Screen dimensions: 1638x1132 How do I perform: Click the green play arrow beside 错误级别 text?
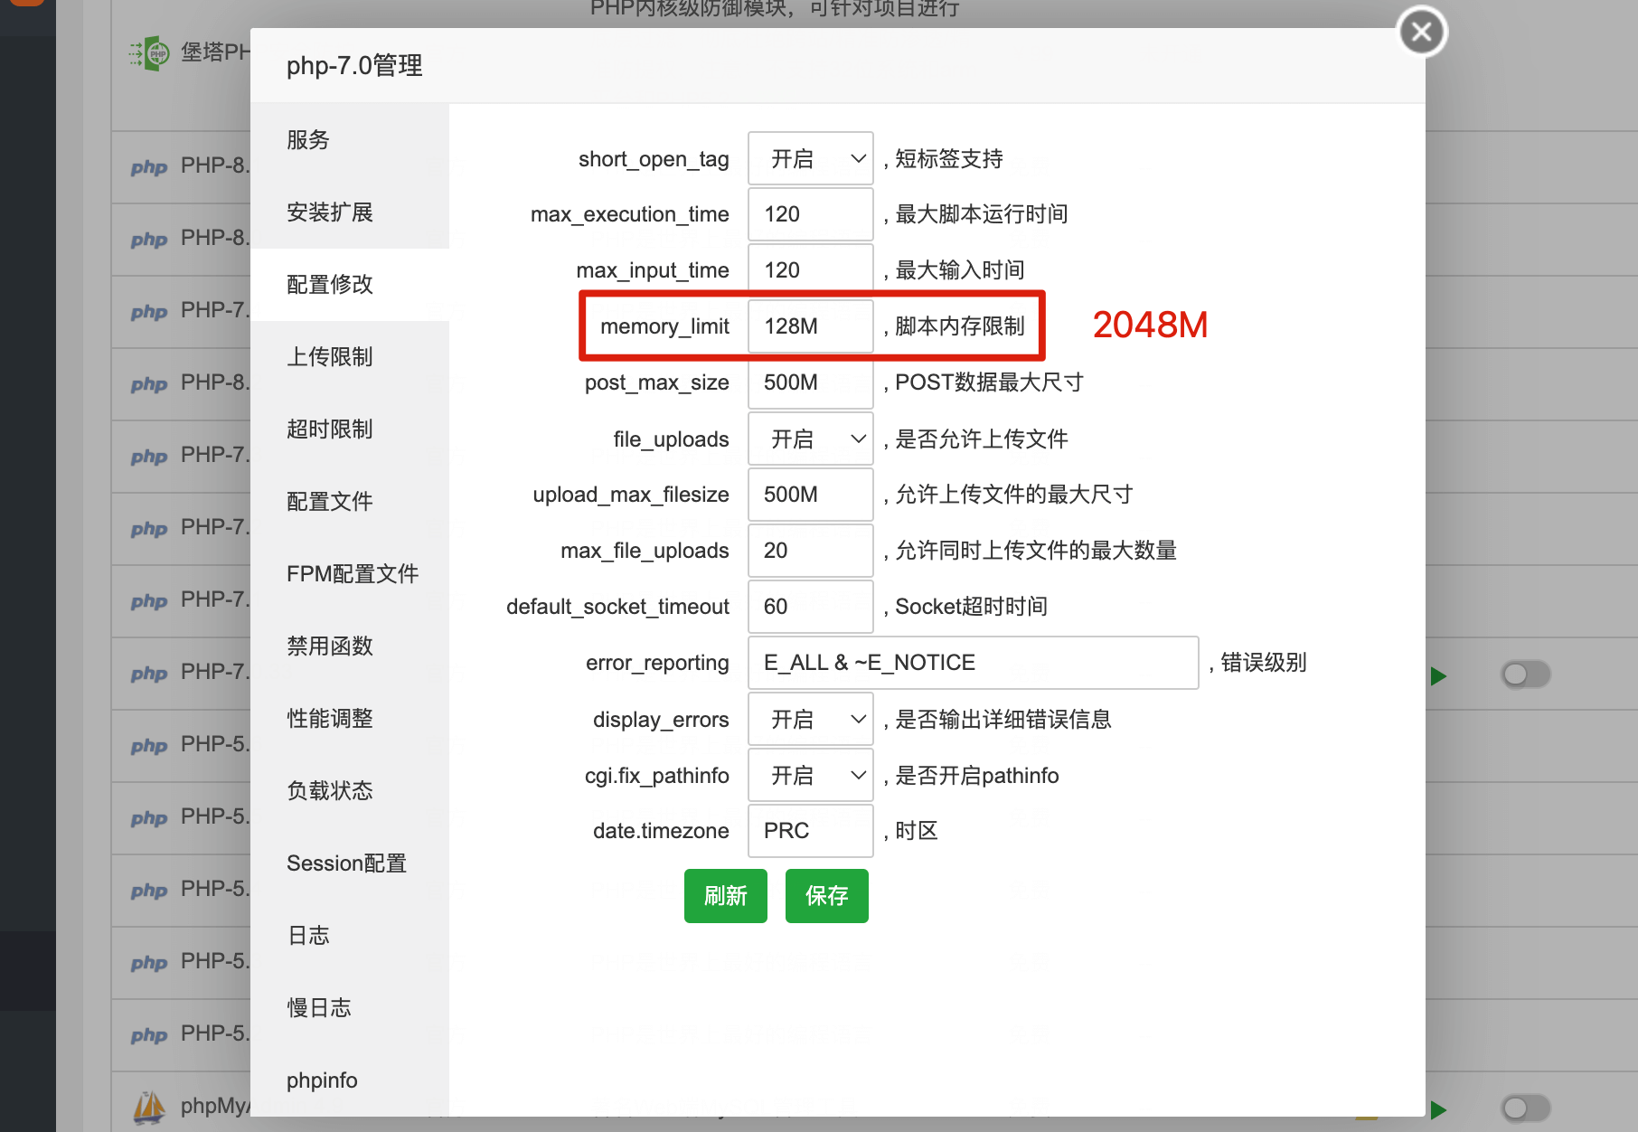point(1438,675)
